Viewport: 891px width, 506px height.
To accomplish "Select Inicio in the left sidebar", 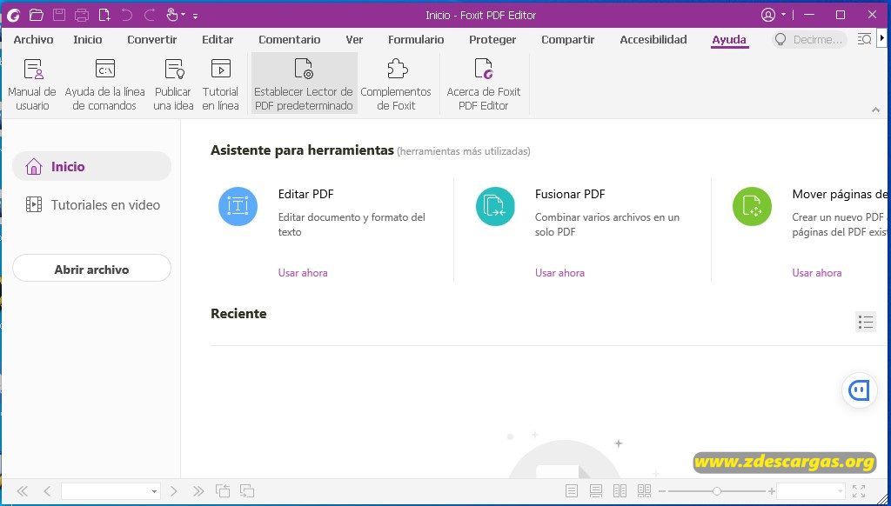I will pos(91,166).
